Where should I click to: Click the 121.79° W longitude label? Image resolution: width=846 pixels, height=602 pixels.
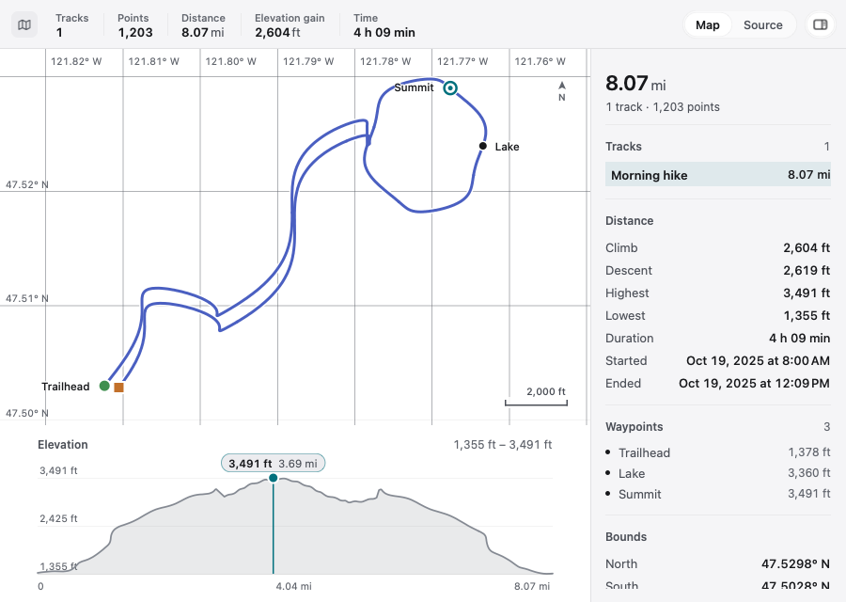308,61
